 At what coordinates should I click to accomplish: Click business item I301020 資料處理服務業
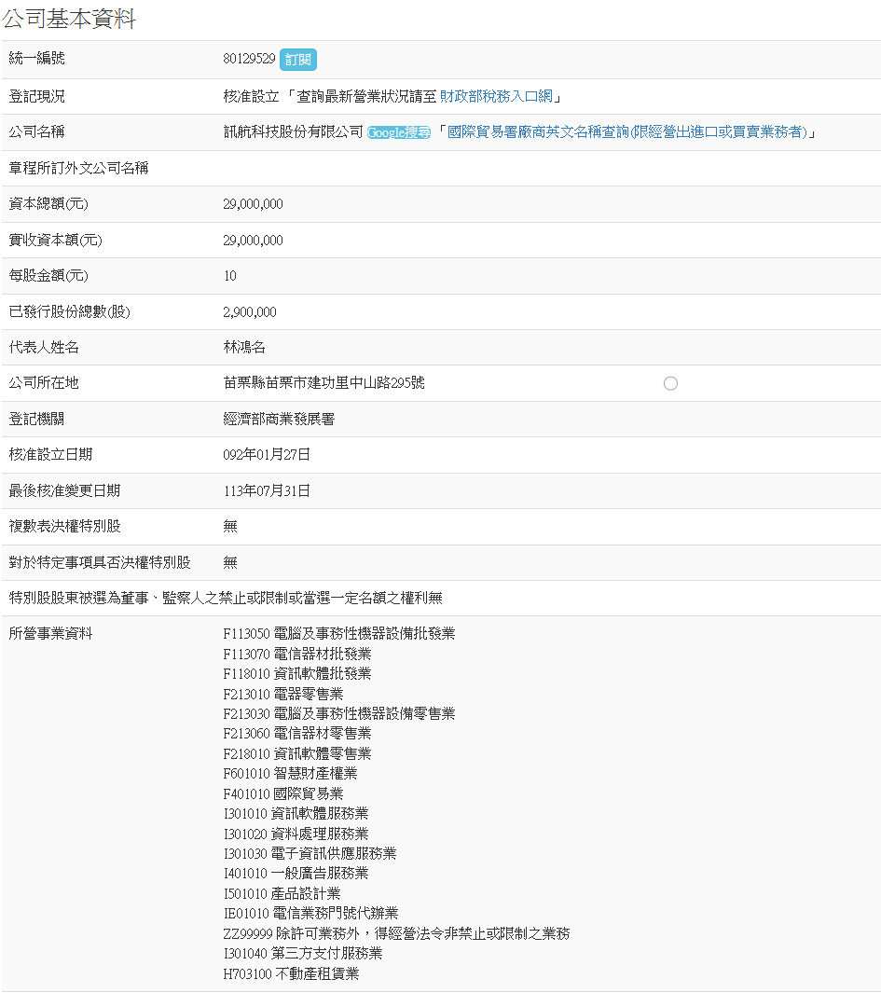click(x=296, y=834)
